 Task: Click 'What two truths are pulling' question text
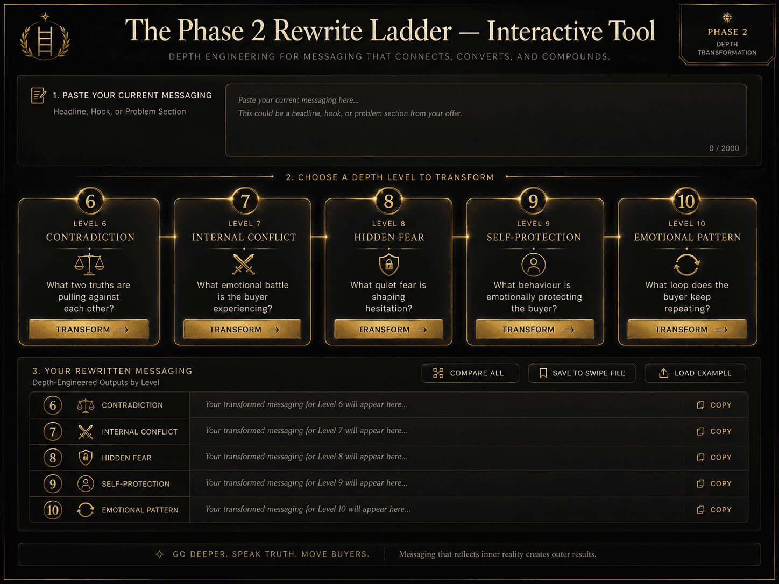pos(89,297)
